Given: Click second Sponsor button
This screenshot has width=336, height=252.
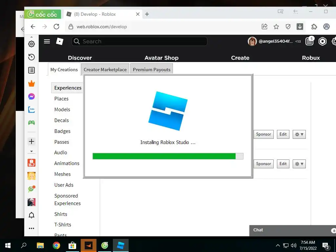Looking at the screenshot, I should (x=263, y=164).
